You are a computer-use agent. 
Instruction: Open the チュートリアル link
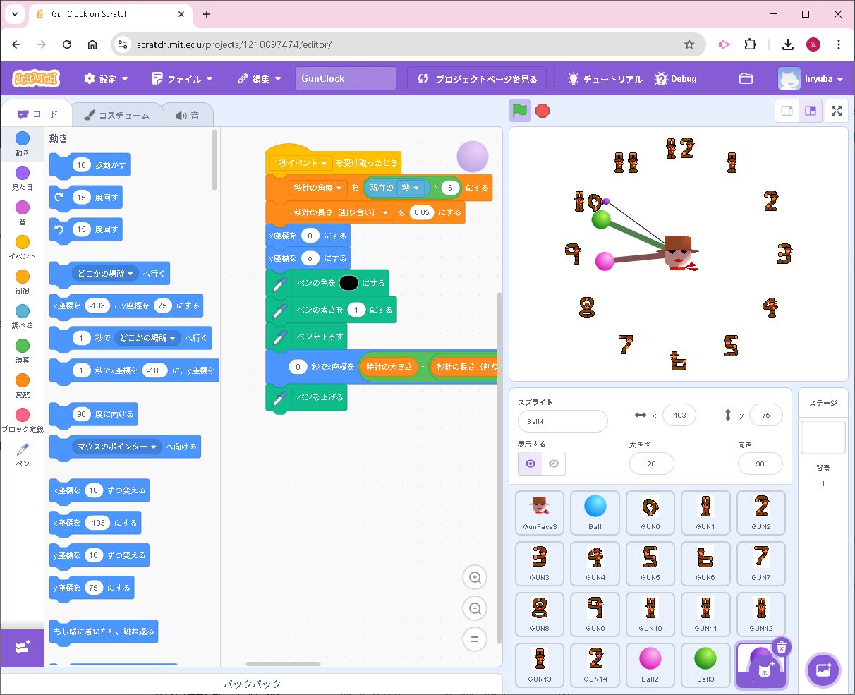coord(605,79)
